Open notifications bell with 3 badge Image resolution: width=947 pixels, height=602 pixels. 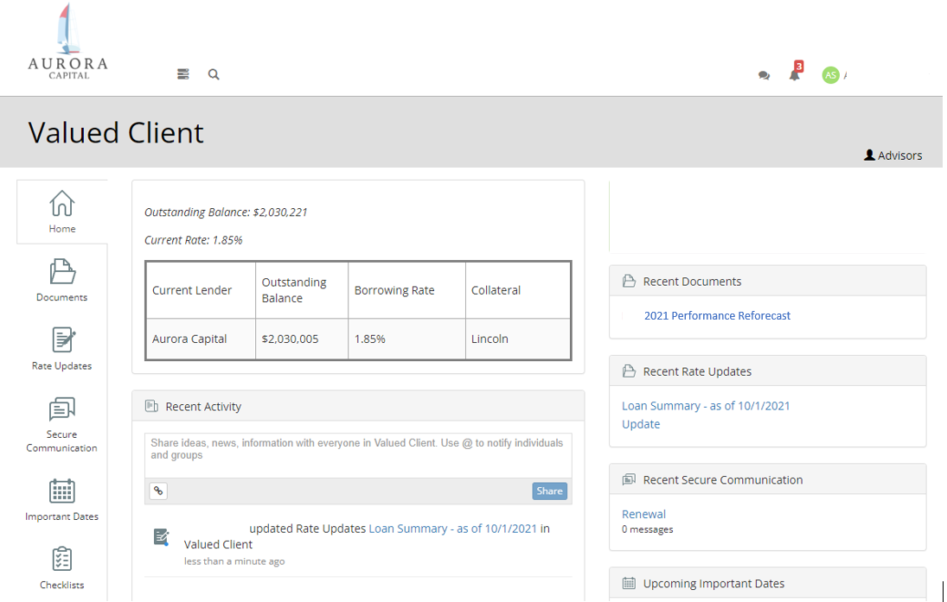(x=794, y=74)
